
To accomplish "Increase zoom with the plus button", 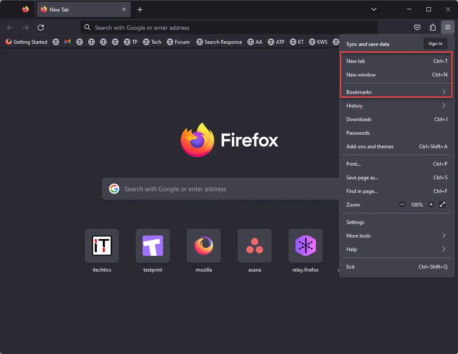I will 431,204.
